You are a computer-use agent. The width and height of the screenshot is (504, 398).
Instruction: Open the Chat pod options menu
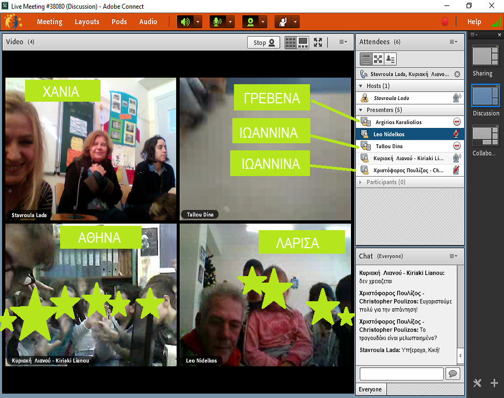pyautogui.click(x=454, y=256)
